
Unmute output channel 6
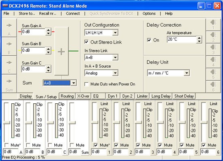point(204,145)
